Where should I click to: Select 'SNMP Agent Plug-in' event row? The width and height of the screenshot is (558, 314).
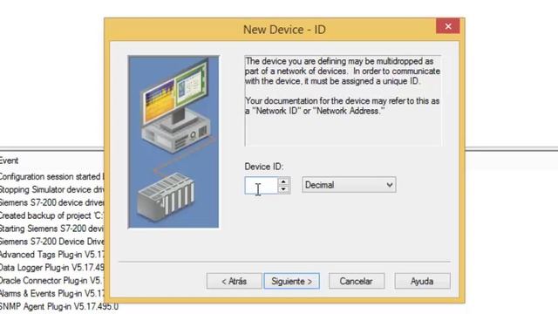click(x=58, y=306)
